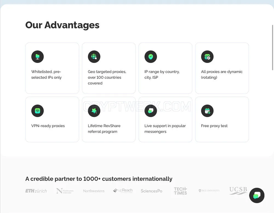Click the RevShare referral star icon
Screen dimensions: 274x213
coord(94,111)
